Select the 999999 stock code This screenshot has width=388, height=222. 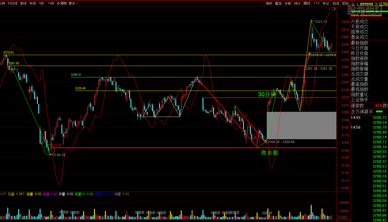pos(367,4)
